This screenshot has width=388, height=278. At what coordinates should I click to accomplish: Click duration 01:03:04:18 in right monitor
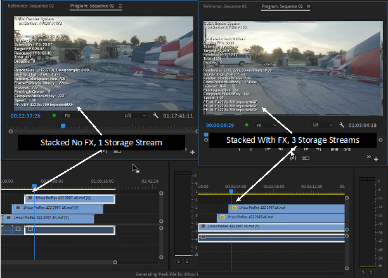pos(363,125)
